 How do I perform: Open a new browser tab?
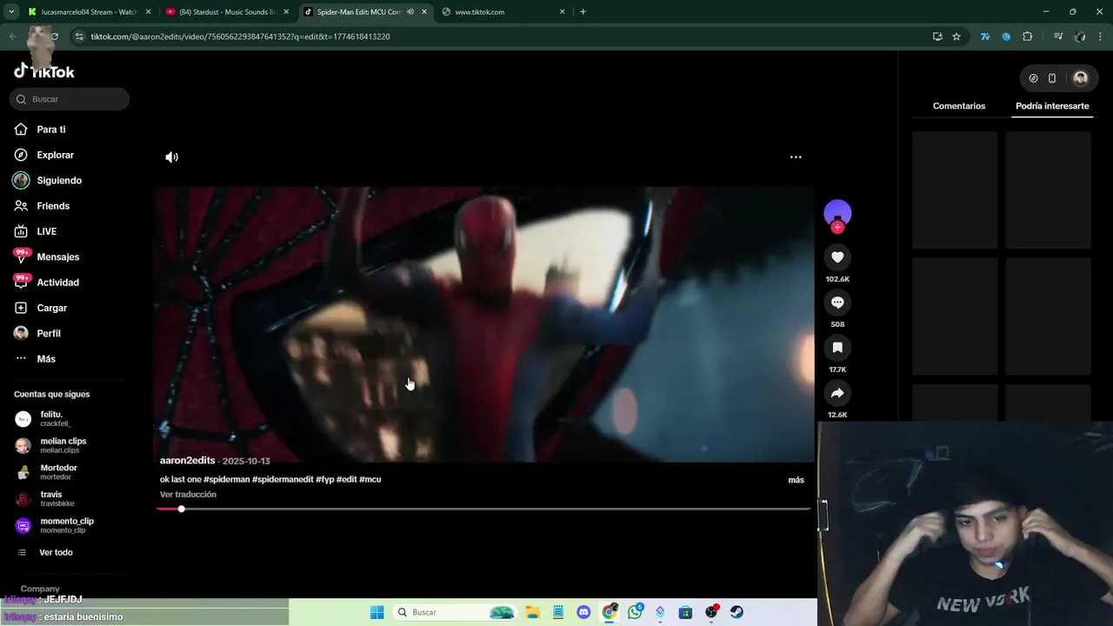583,12
